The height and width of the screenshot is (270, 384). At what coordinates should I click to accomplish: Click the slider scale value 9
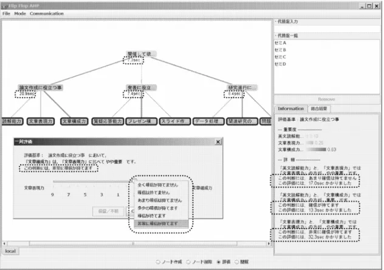(x=52, y=195)
